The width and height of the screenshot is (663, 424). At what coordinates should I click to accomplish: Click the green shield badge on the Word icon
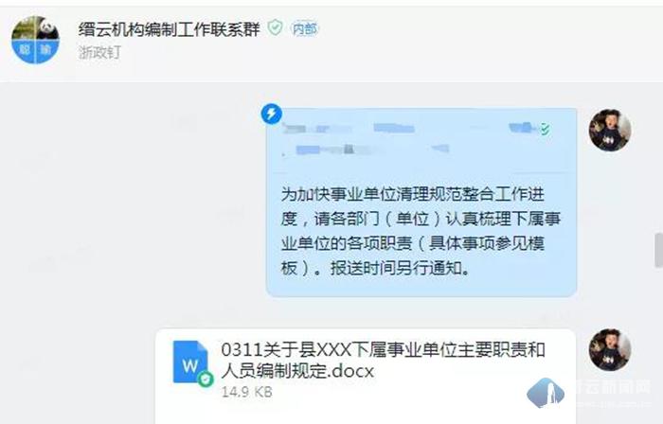pyautogui.click(x=206, y=379)
